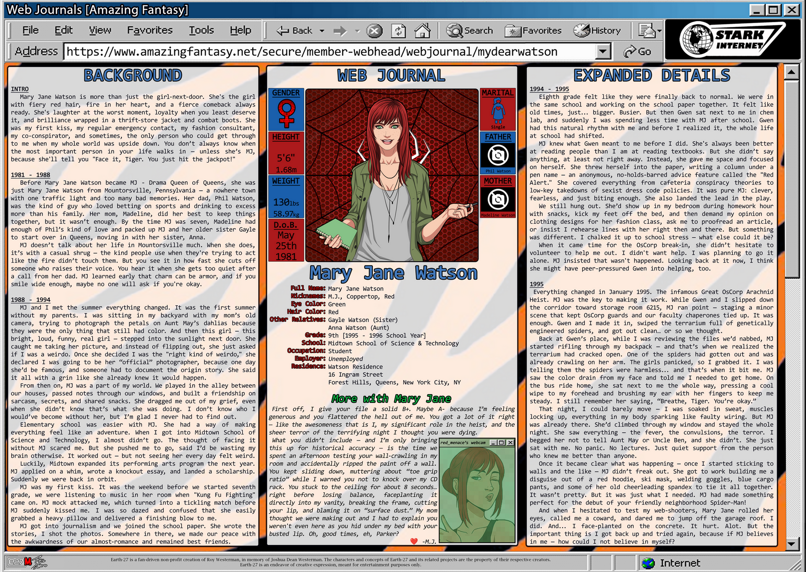This screenshot has width=806, height=572.
Task: Go to the Home page icon
Action: (422, 31)
